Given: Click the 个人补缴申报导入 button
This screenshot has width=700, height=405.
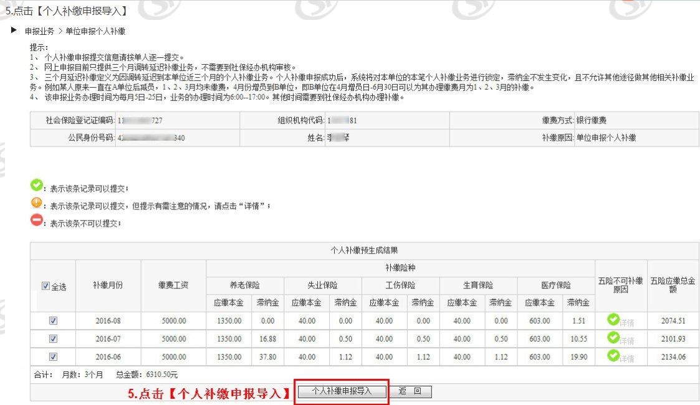Looking at the screenshot, I should pos(341,391).
